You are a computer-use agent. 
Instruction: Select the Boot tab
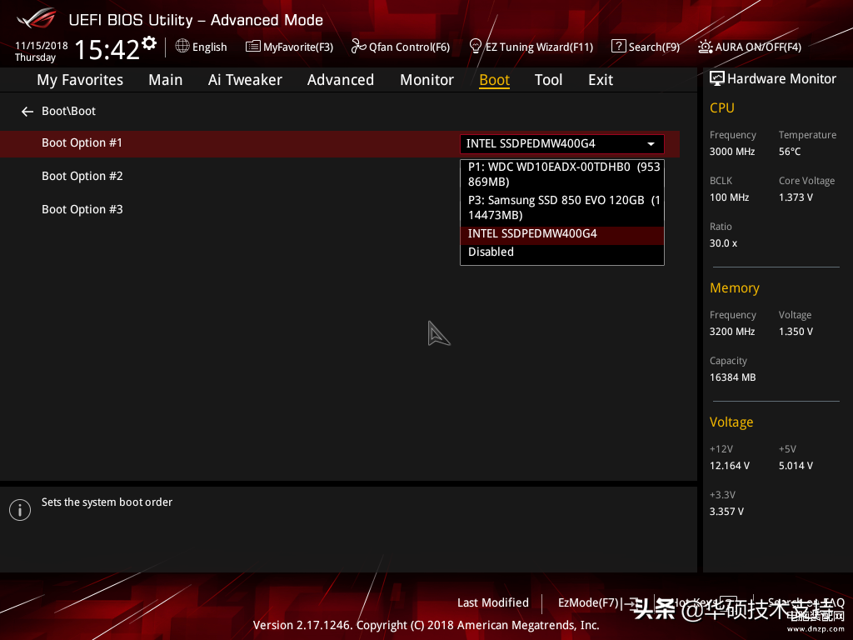[x=495, y=80]
